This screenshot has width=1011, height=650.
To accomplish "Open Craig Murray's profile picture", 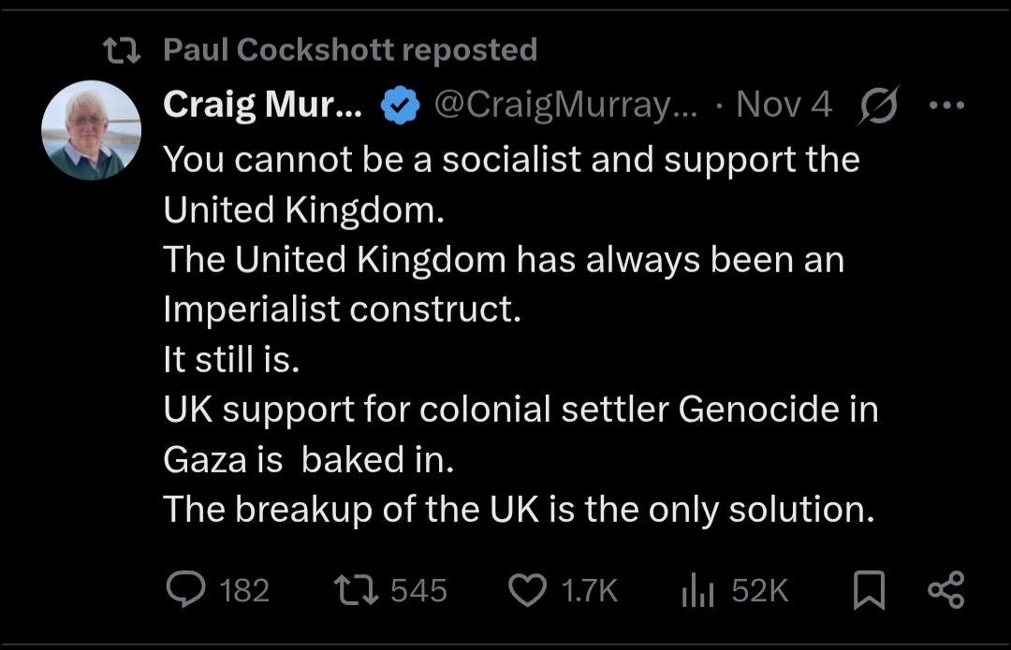I will pos(91,130).
